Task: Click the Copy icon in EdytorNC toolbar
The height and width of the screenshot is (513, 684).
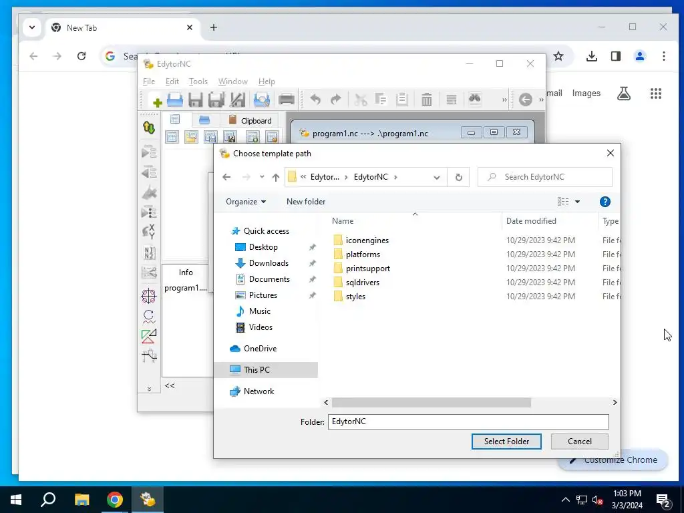Action: 381,100
